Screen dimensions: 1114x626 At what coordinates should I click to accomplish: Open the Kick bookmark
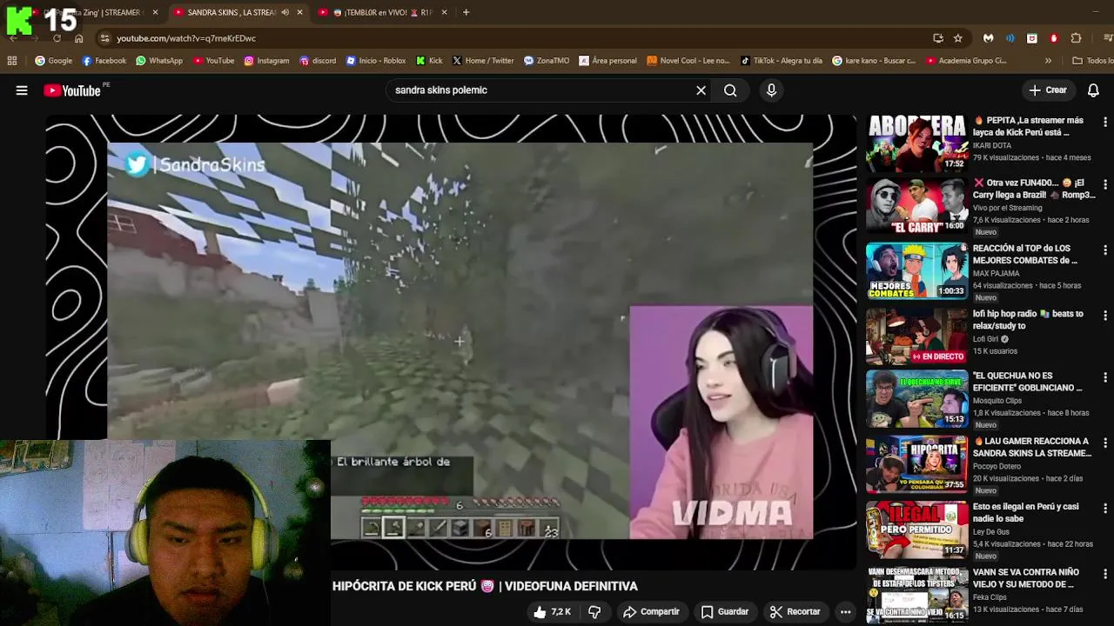tap(430, 61)
